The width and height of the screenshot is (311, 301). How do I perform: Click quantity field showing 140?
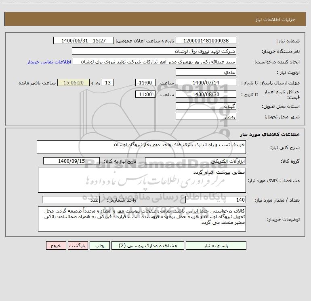click(216, 200)
